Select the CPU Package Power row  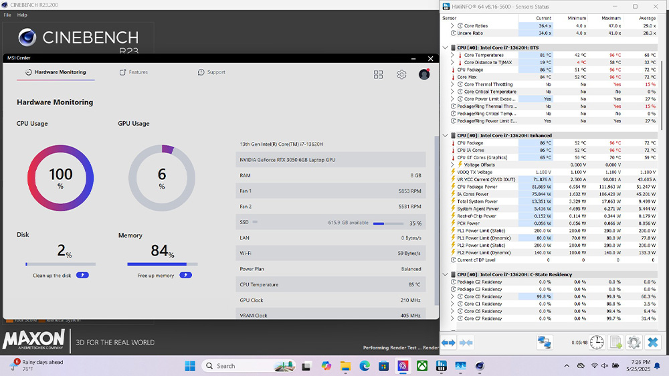pyautogui.click(x=553, y=187)
